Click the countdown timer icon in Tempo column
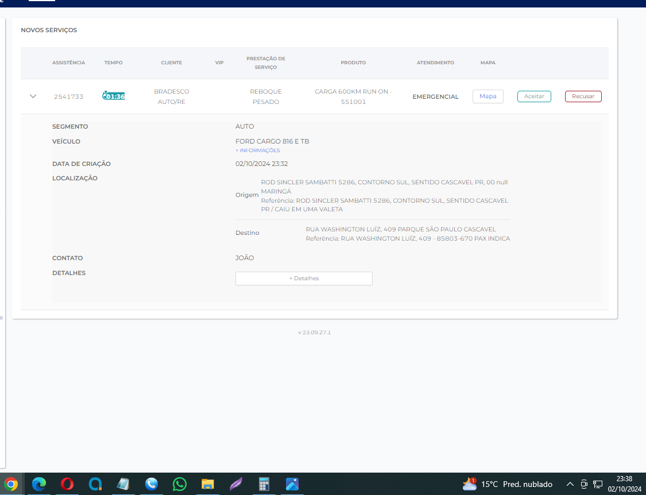 [x=113, y=96]
